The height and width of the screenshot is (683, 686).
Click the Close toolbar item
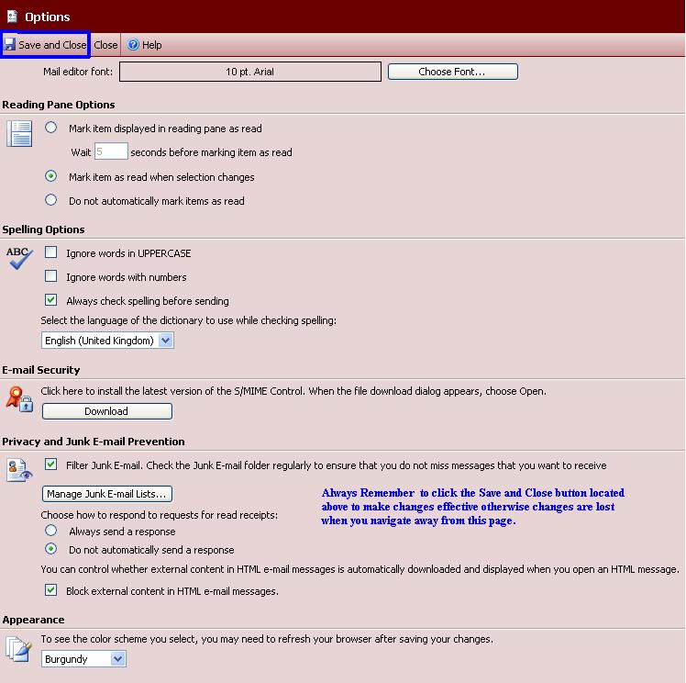point(105,45)
